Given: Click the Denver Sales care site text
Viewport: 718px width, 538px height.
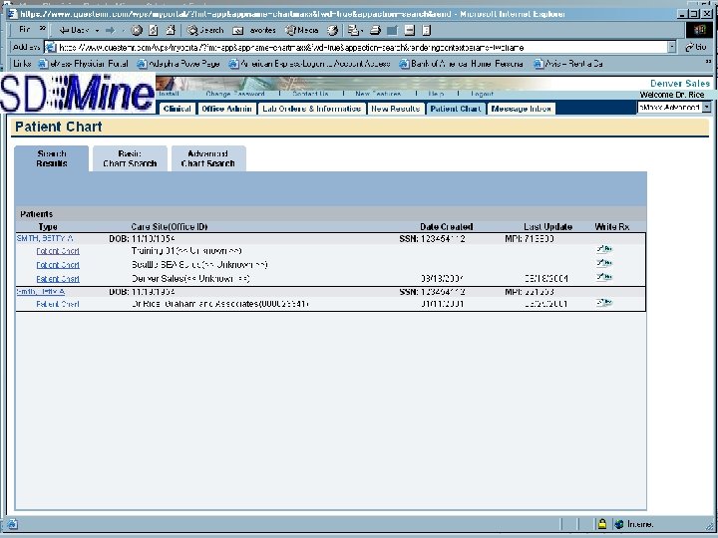Looking at the screenshot, I should pyautogui.click(x=190, y=279).
